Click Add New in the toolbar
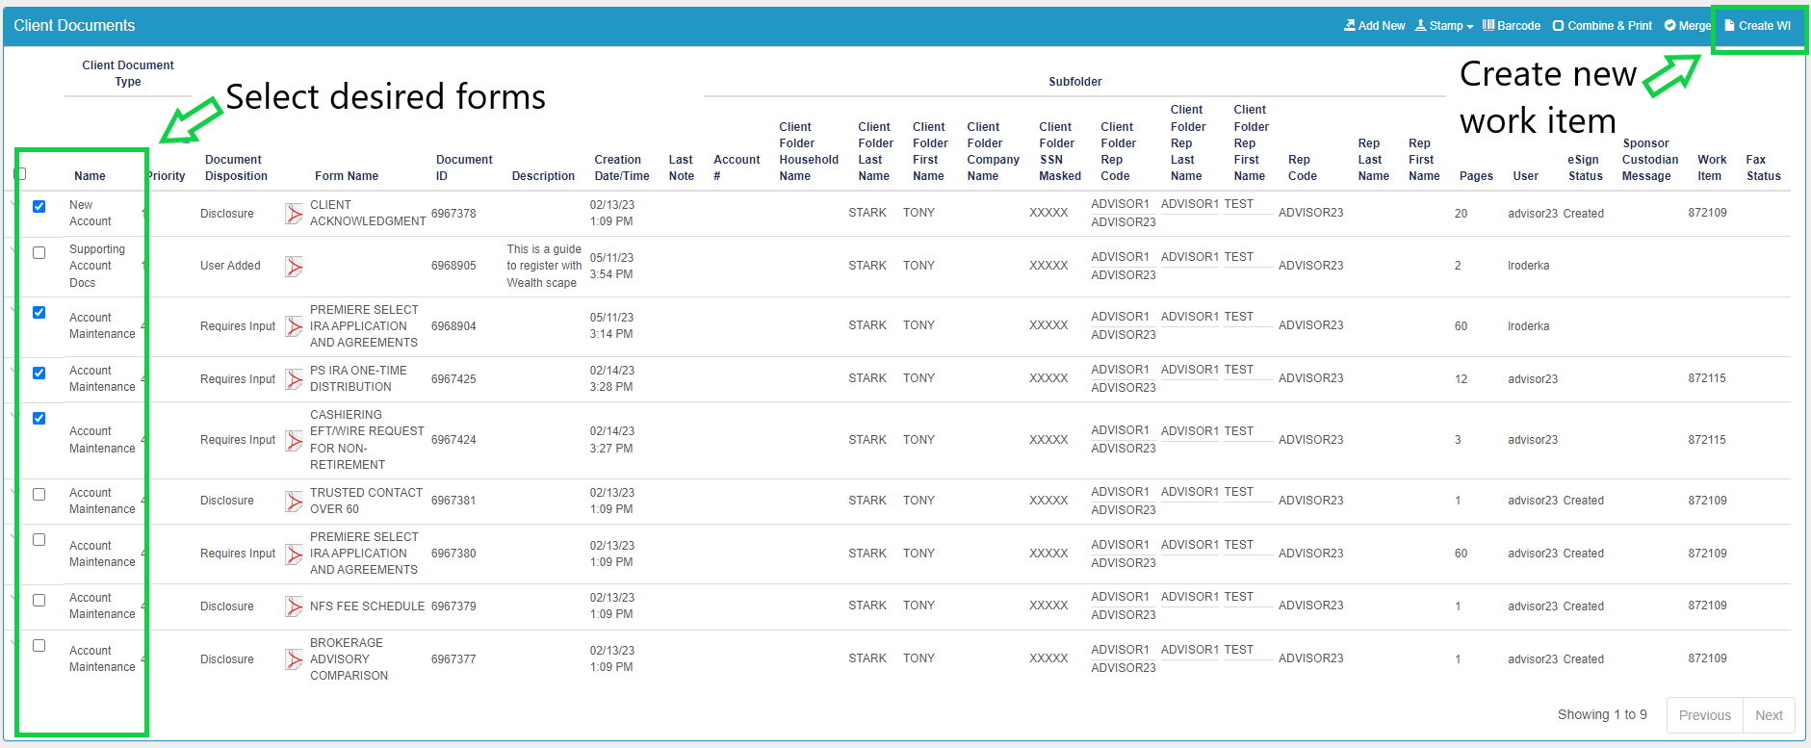Screen dimensions: 1811x748 coord(1374,26)
